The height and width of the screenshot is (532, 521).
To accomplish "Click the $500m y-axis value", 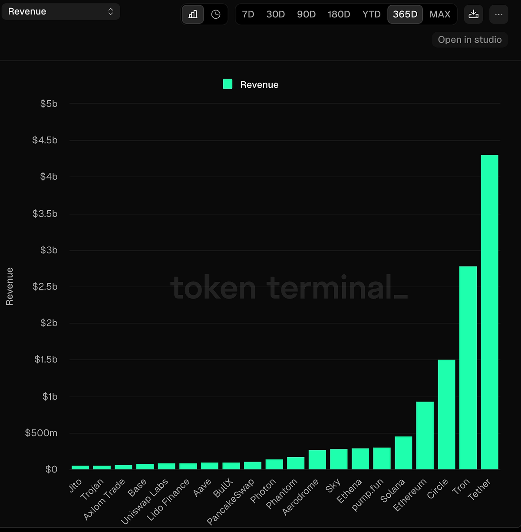I will click(x=41, y=433).
